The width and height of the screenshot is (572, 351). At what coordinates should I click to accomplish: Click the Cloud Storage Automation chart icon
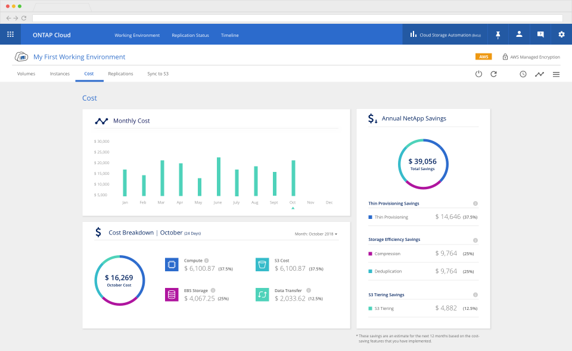coord(414,35)
